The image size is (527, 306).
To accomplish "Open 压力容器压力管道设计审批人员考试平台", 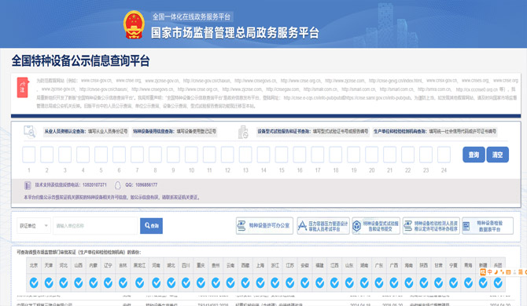I will pyautogui.click(x=323, y=225).
